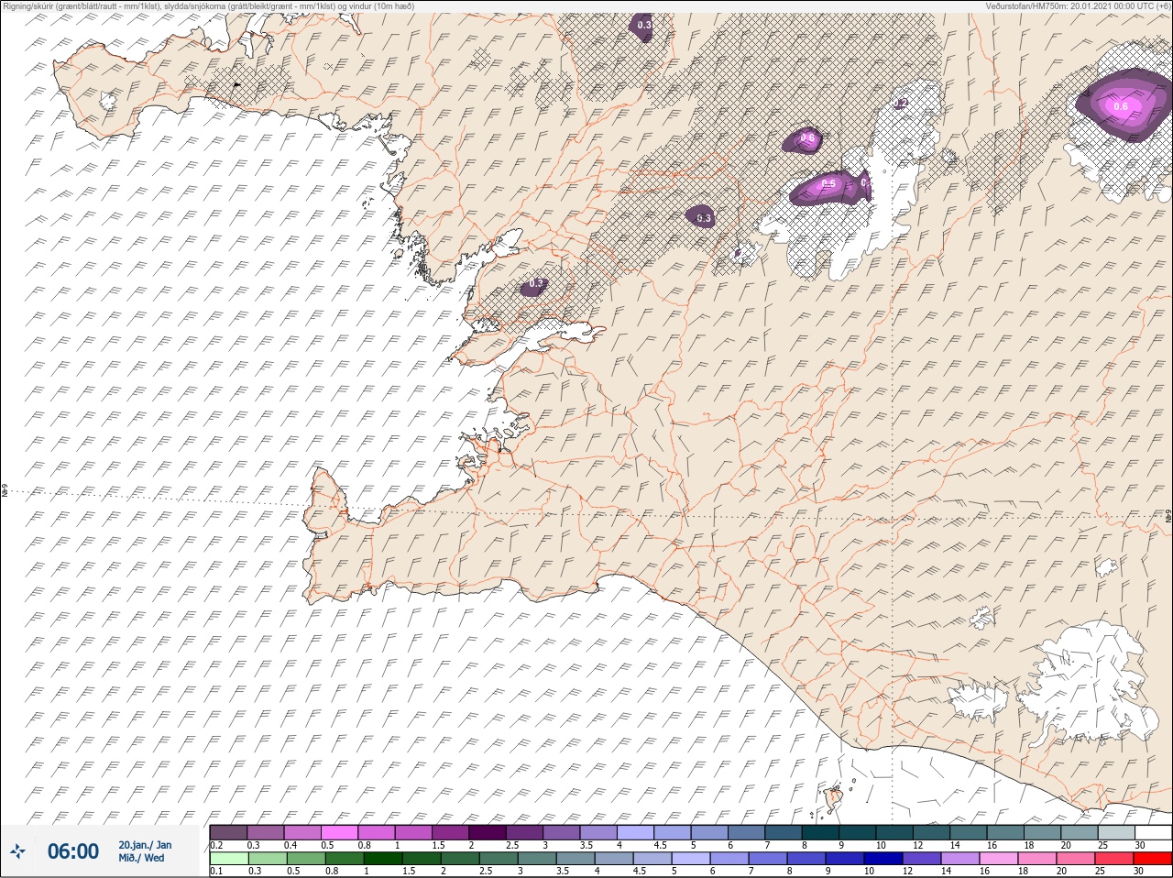Select bottom legend row swatch labeled 3.5
Image resolution: width=1173 pixels, height=878 pixels.
click(x=576, y=859)
